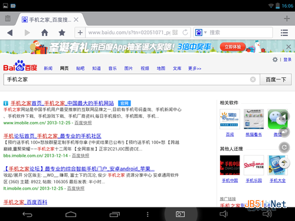Switch to 贴吧 category
The width and height of the screenshot is (295, 221).
point(80,68)
